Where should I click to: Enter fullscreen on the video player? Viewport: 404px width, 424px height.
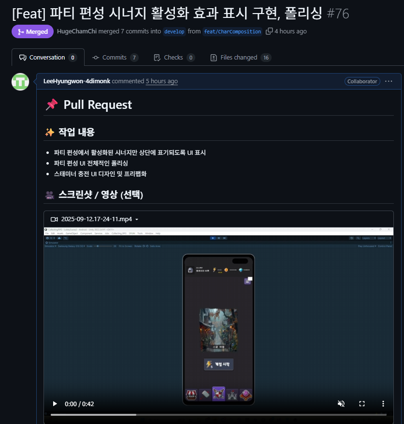click(362, 404)
